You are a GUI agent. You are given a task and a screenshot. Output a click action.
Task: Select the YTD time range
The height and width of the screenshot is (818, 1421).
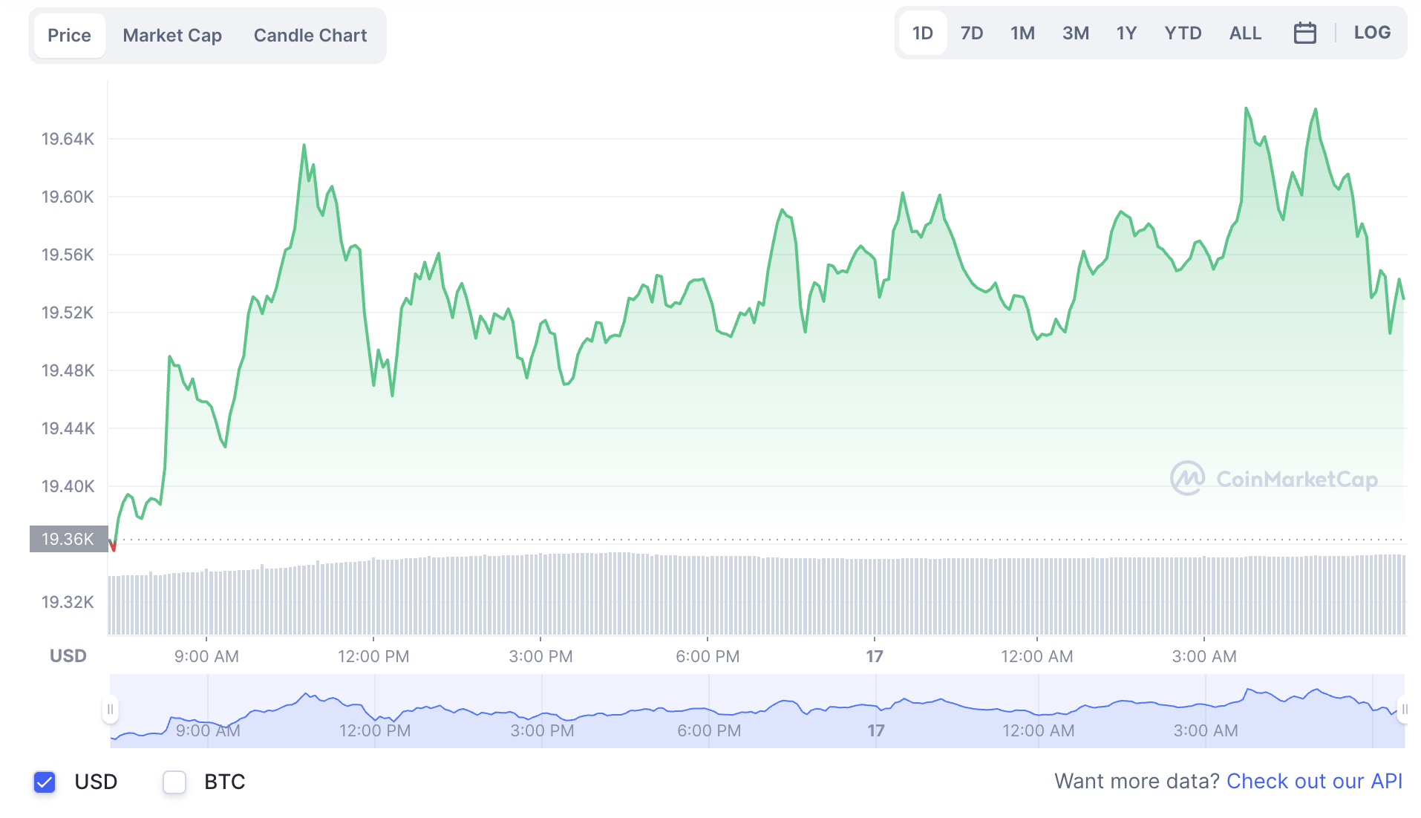click(x=1183, y=33)
